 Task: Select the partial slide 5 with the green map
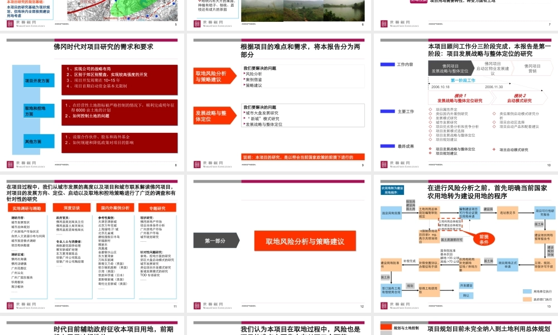[x=92, y=15]
